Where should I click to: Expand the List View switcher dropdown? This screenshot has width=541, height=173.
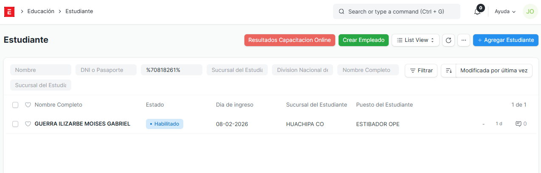click(x=415, y=40)
